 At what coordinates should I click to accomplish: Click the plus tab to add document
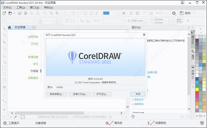[33, 27]
